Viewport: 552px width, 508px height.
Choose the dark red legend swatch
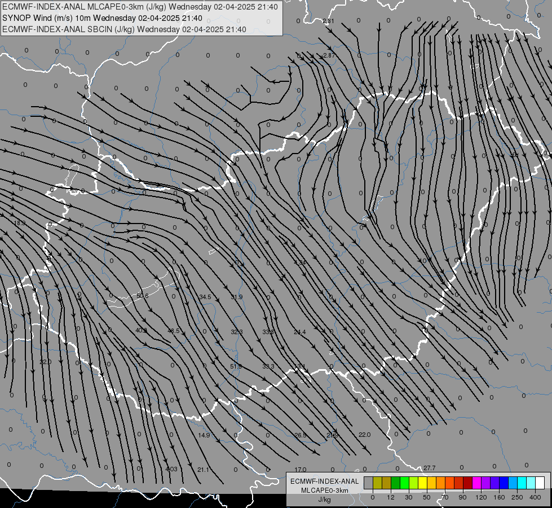468,483
